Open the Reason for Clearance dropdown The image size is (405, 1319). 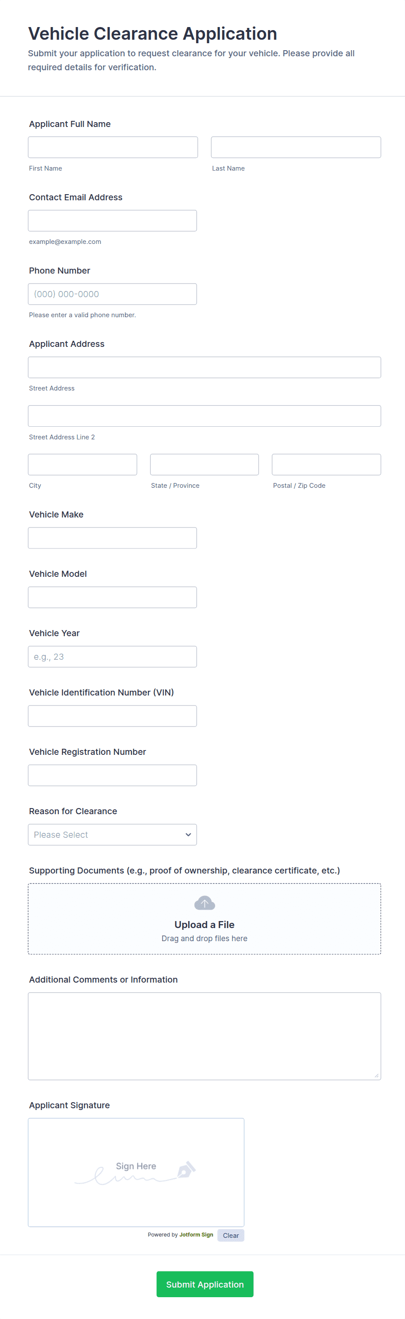point(112,835)
